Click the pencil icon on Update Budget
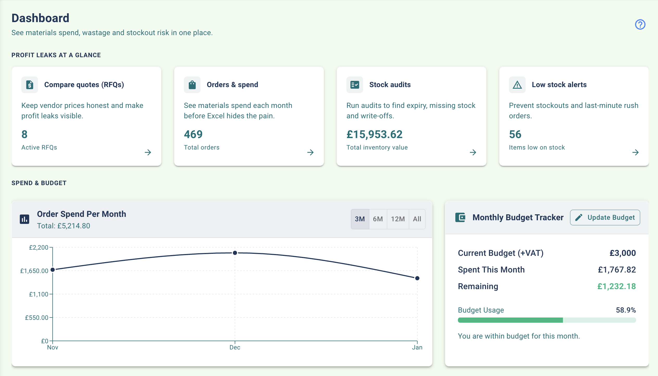This screenshot has width=658, height=376. 579,217
